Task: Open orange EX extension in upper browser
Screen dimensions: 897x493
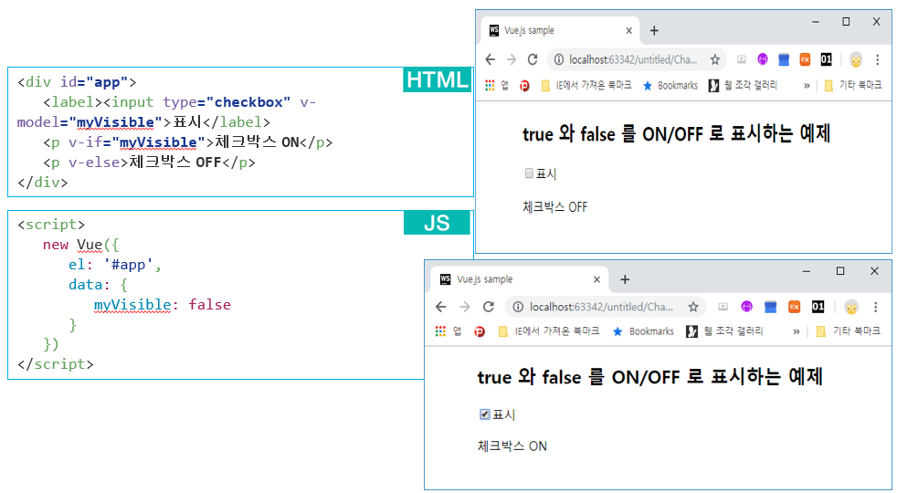Action: tap(805, 59)
